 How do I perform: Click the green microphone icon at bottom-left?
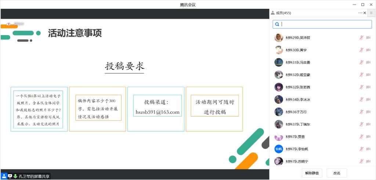(x=15, y=176)
